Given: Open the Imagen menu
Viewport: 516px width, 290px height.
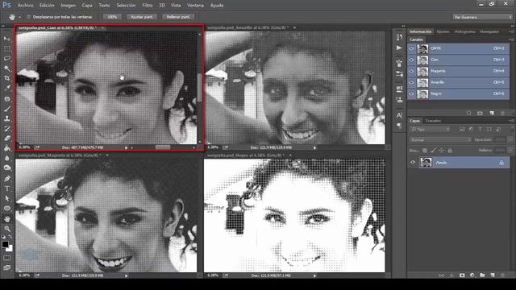Looking at the screenshot, I should click(x=68, y=6).
